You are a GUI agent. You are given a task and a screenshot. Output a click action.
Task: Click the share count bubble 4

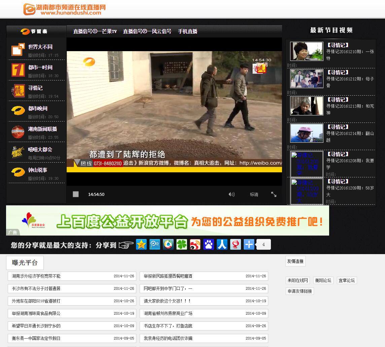tap(264, 244)
